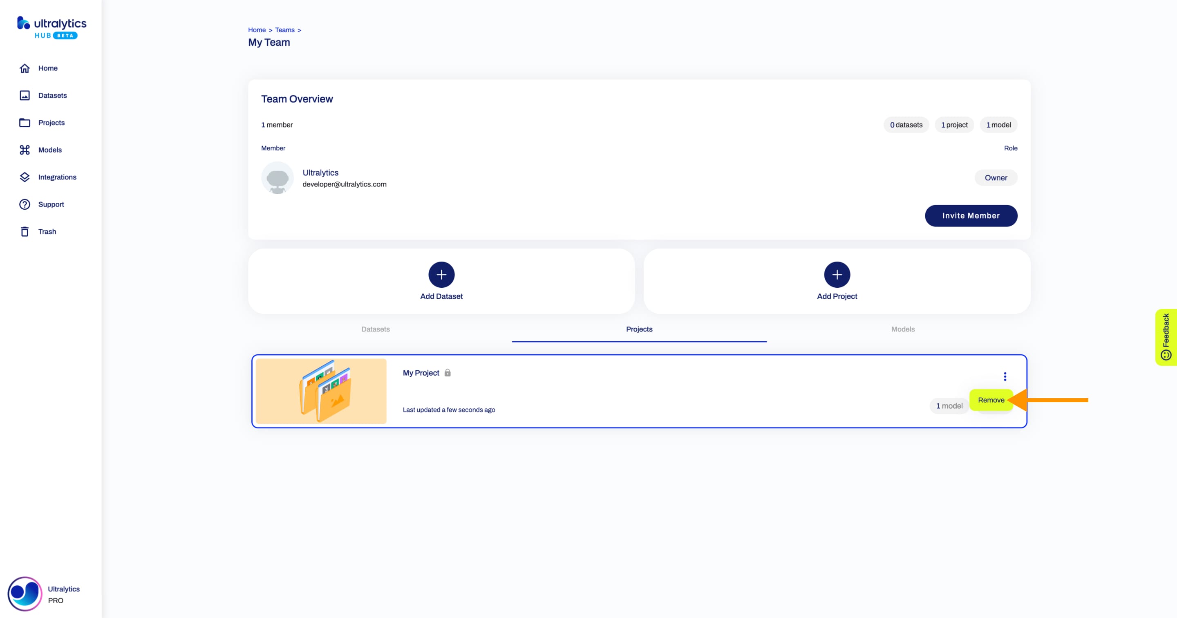The height and width of the screenshot is (618, 1177).
Task: Click the Add Dataset plus icon
Action: pyautogui.click(x=441, y=274)
